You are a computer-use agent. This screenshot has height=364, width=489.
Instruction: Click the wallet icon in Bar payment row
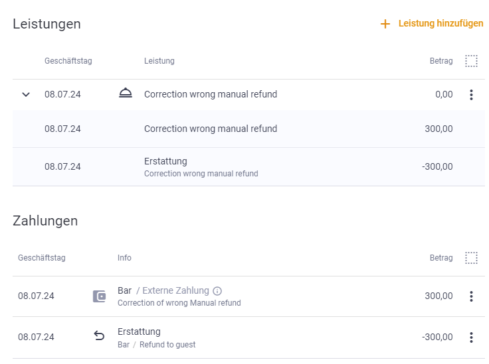tap(99, 296)
